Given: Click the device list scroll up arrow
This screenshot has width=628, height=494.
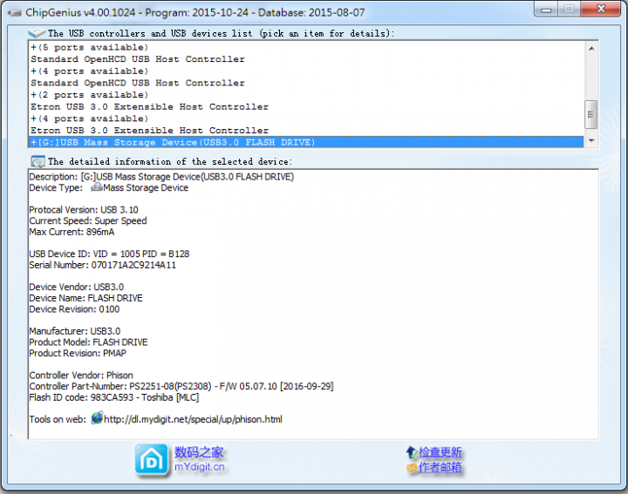Looking at the screenshot, I should pos(591,48).
